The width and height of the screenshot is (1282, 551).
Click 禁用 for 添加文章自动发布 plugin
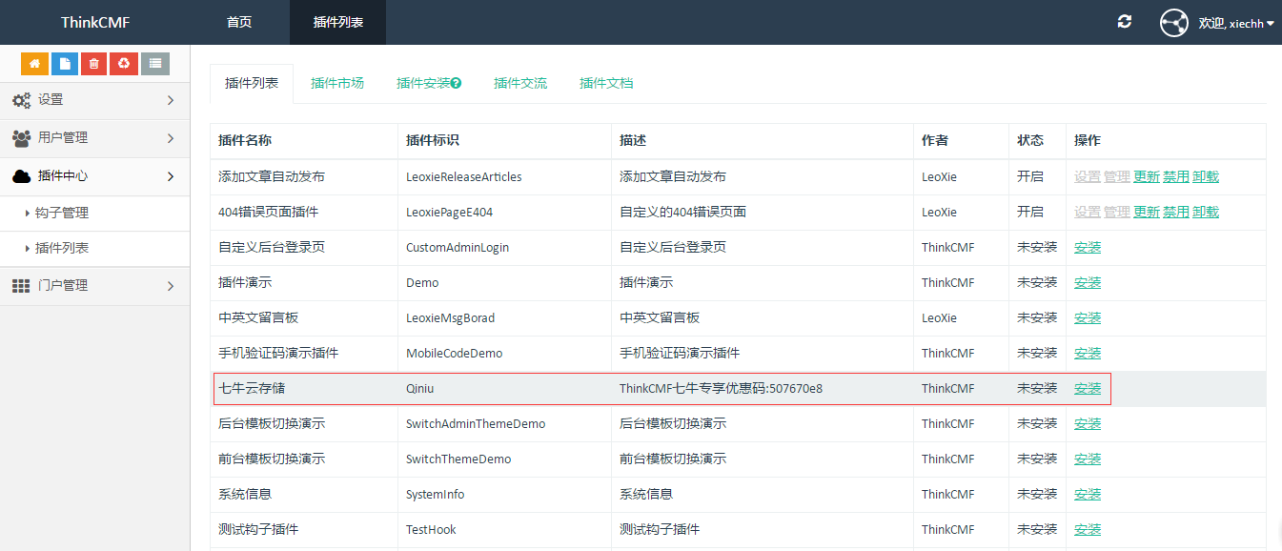tap(1176, 176)
